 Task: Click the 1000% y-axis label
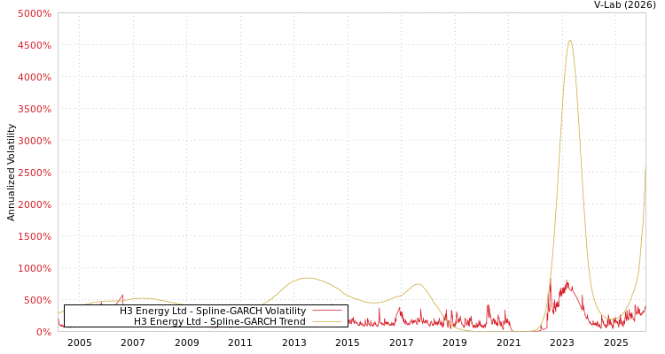pos(35,268)
